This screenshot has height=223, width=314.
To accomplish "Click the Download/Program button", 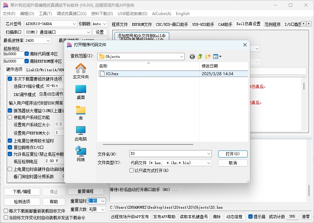I will point(22,192).
